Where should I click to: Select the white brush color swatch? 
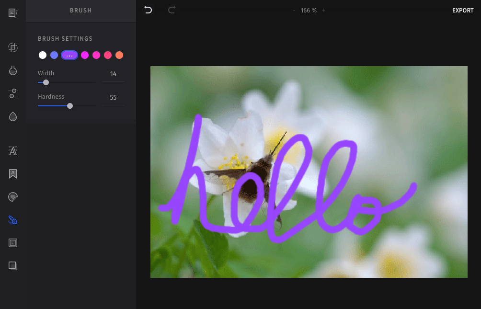point(42,55)
